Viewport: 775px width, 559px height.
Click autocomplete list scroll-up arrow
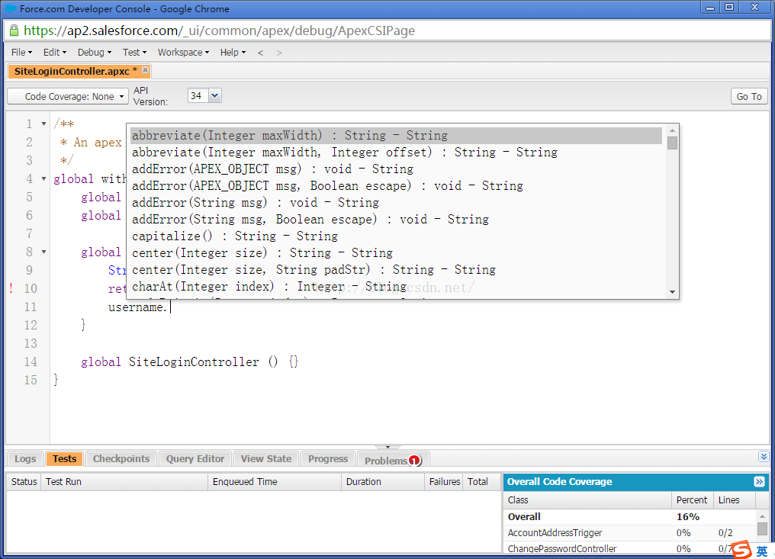coord(672,130)
